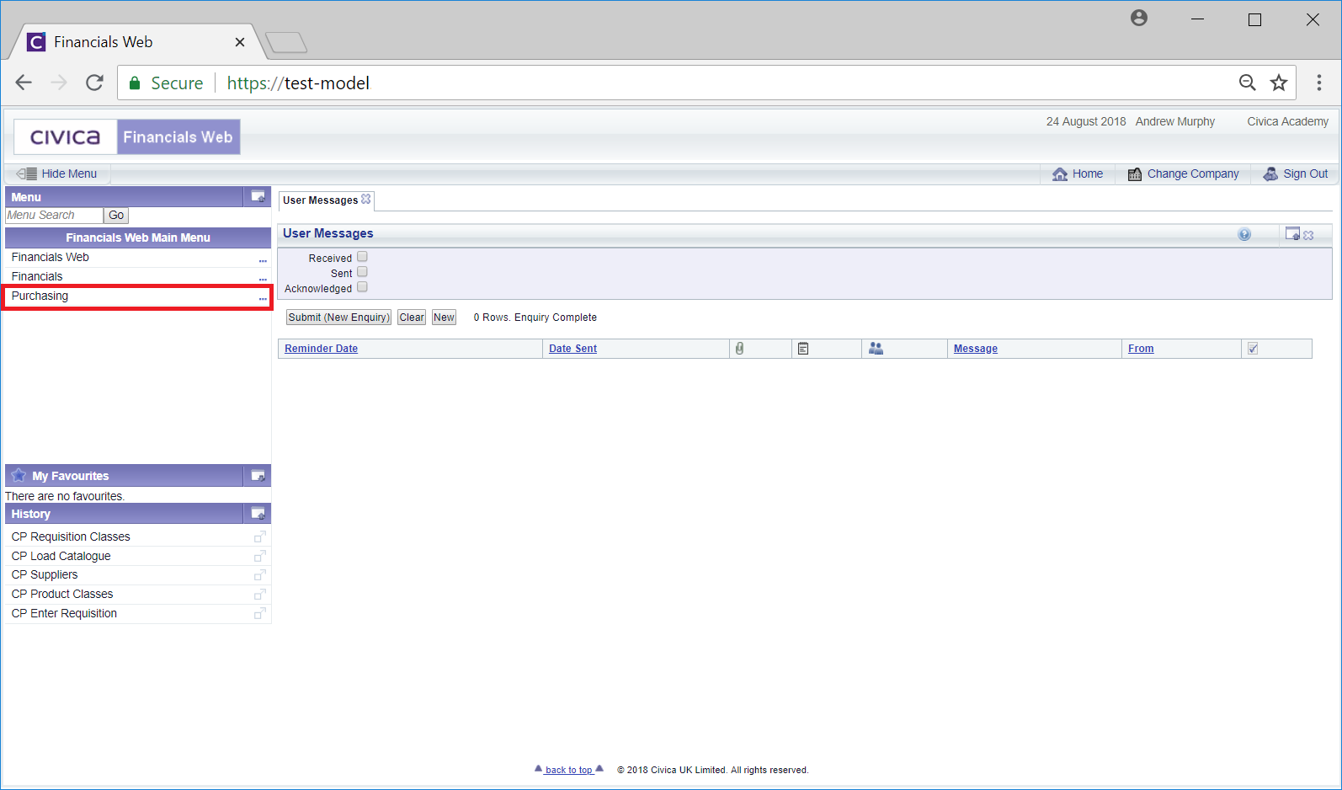Click the Sign Out person icon

pyautogui.click(x=1270, y=174)
